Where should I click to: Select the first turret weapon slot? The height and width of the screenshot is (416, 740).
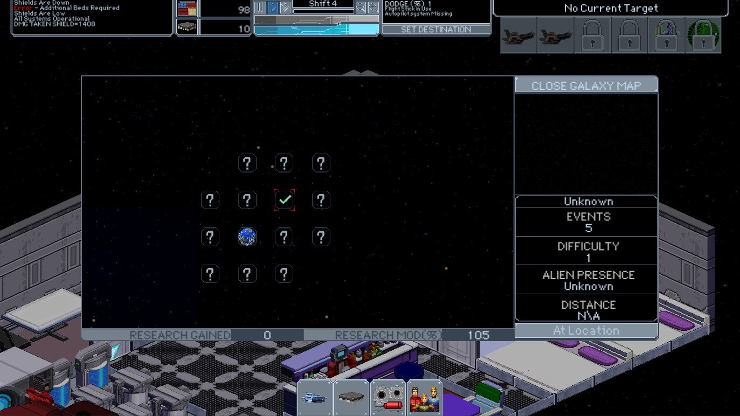pos(518,36)
